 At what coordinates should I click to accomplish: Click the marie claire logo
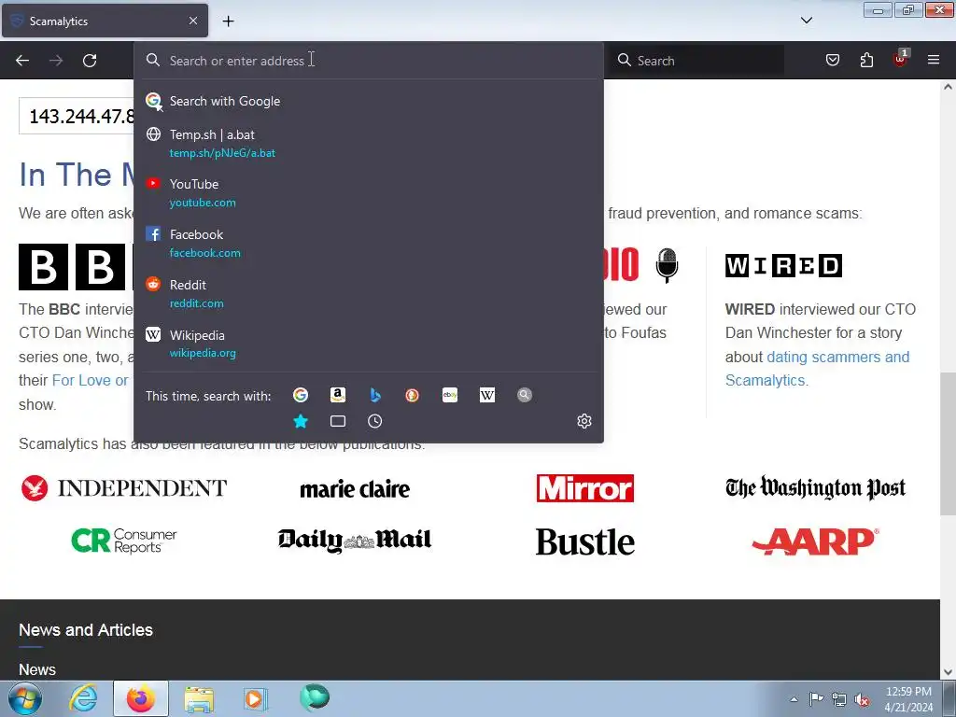click(355, 489)
